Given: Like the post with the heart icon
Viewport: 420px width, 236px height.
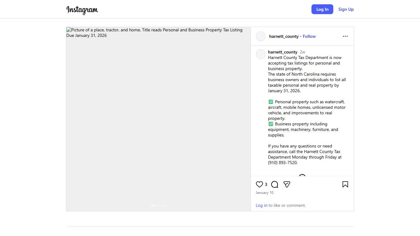Looking at the screenshot, I should pyautogui.click(x=259, y=184).
